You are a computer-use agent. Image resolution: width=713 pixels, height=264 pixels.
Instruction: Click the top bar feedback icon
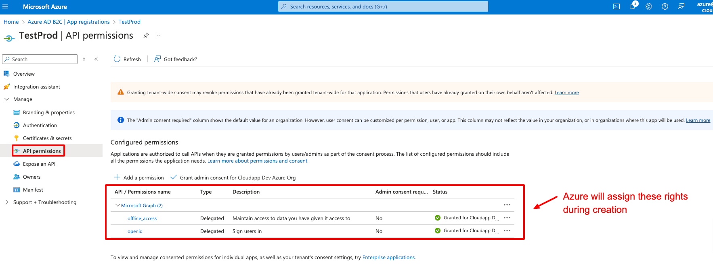point(681,7)
